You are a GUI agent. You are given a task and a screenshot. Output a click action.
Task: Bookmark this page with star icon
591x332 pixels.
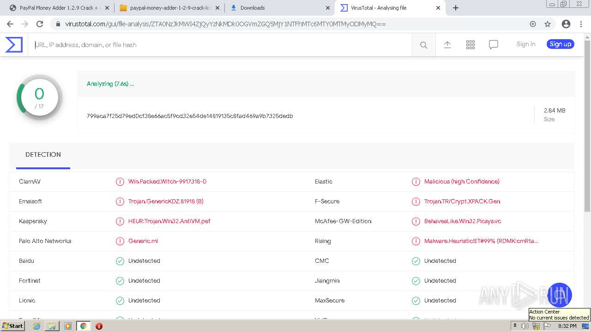point(548,24)
